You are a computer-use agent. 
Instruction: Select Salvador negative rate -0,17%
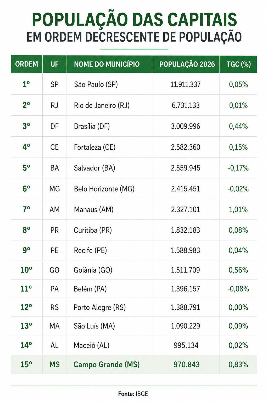[238, 168]
